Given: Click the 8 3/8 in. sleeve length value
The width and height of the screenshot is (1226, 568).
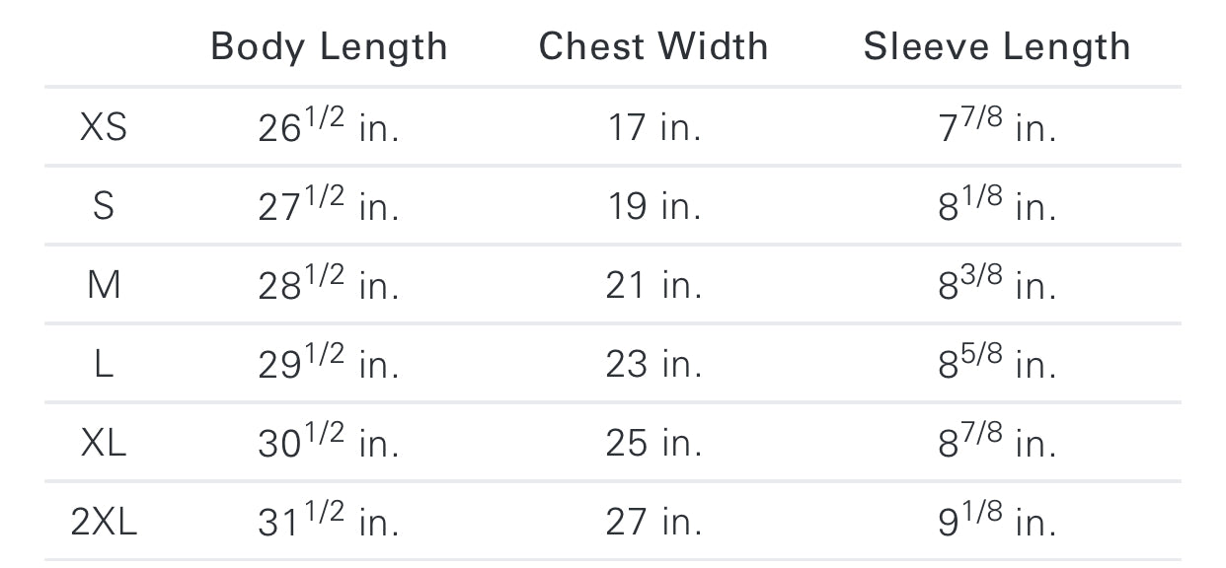Looking at the screenshot, I should pos(997,285).
